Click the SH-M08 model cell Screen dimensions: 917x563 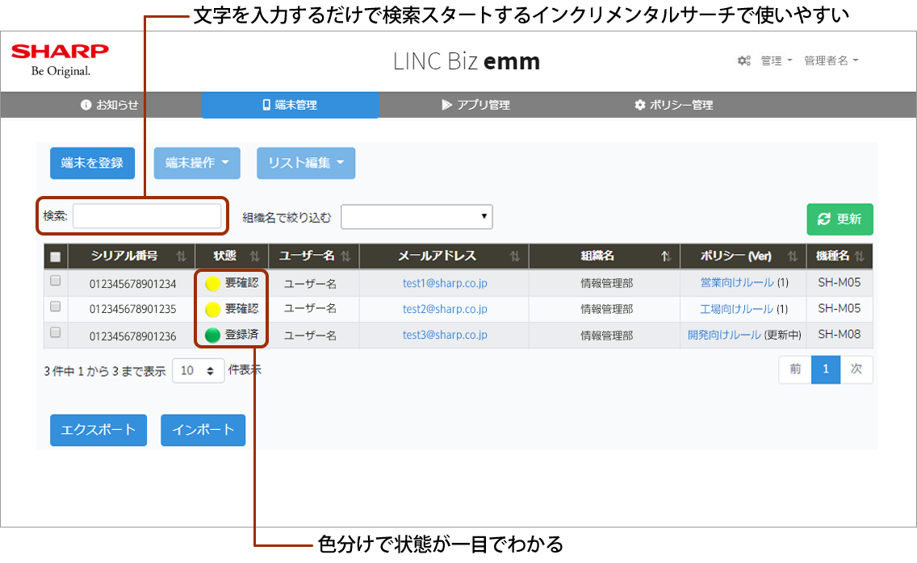840,335
